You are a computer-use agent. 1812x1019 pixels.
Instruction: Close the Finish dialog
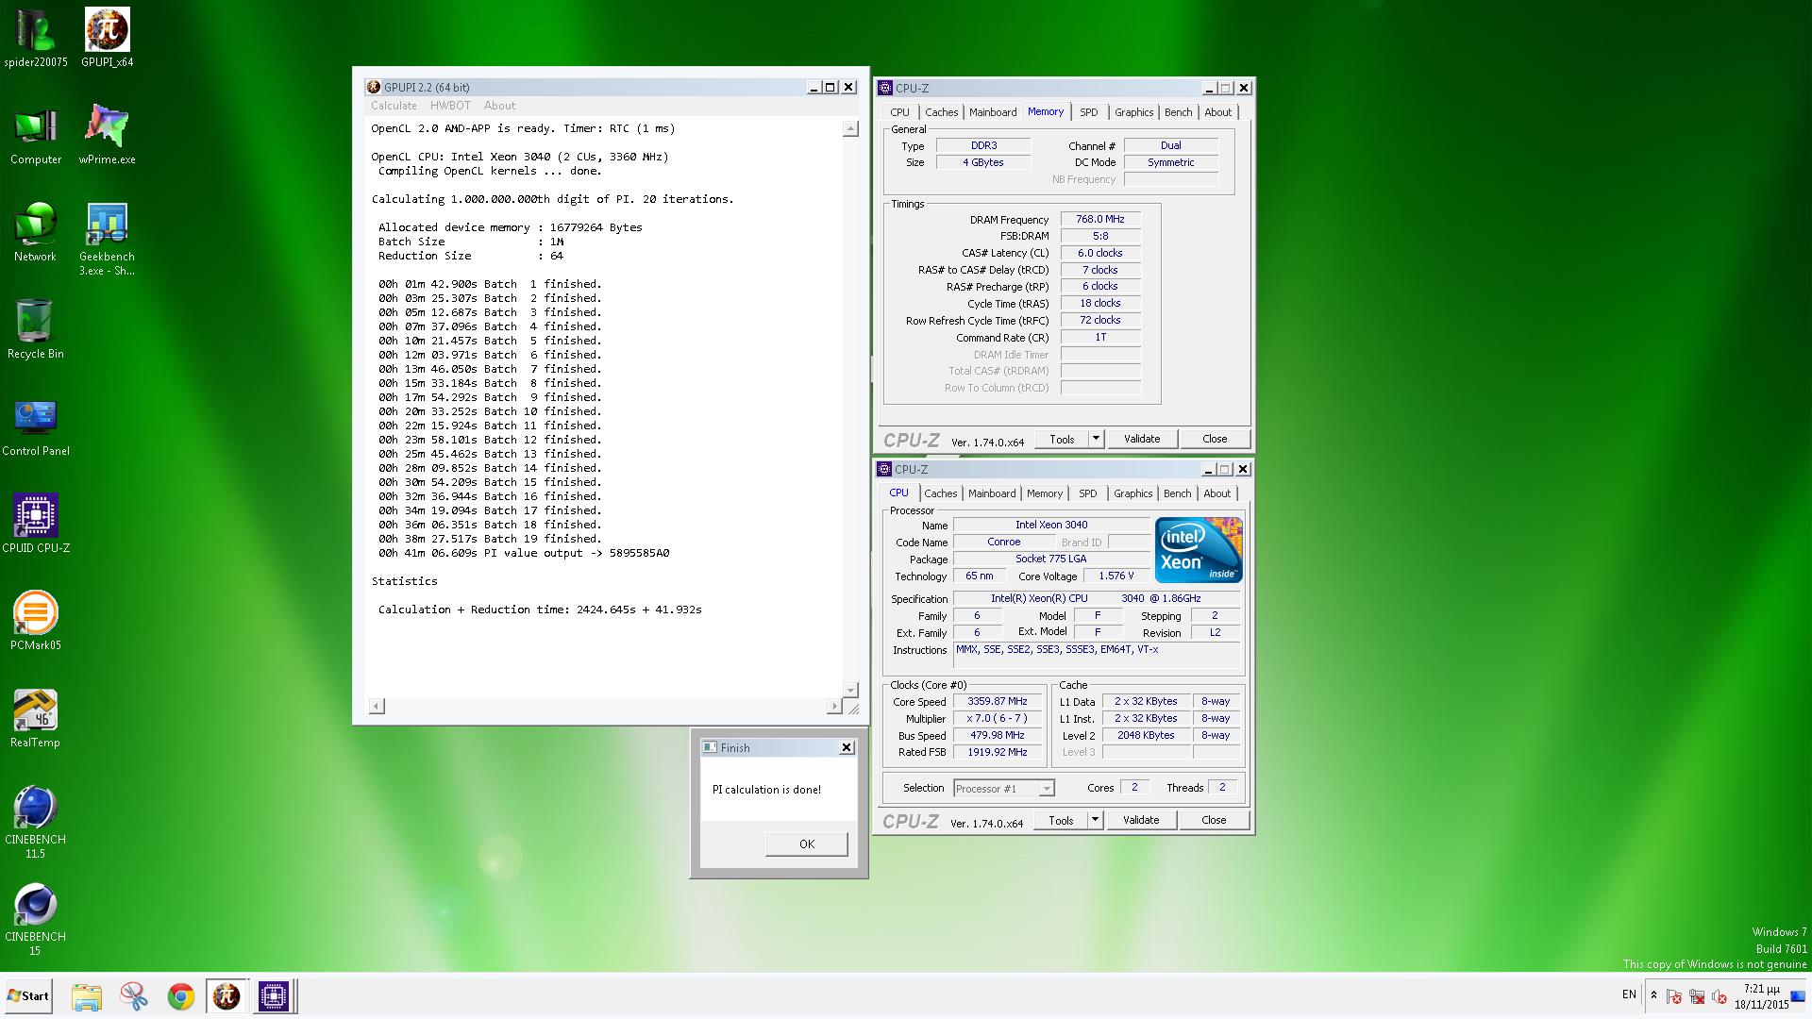[847, 747]
